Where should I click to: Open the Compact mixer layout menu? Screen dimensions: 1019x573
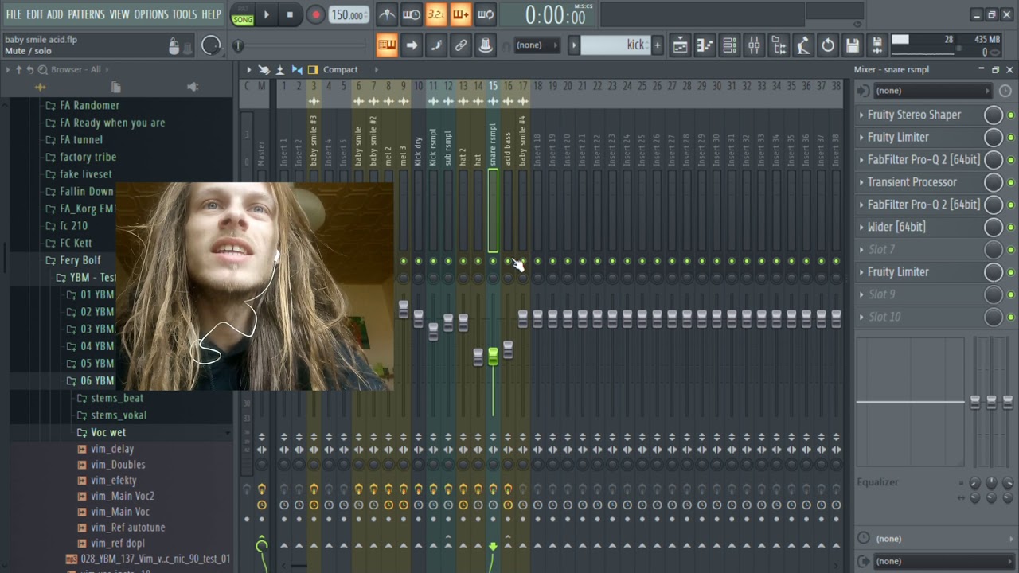click(x=340, y=70)
